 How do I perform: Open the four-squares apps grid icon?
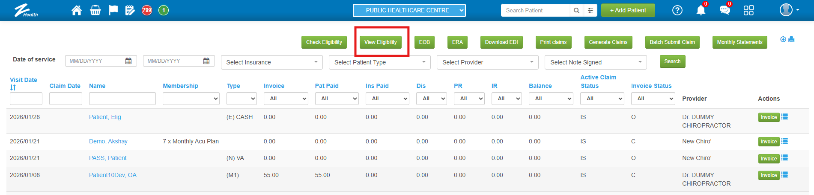pyautogui.click(x=748, y=10)
